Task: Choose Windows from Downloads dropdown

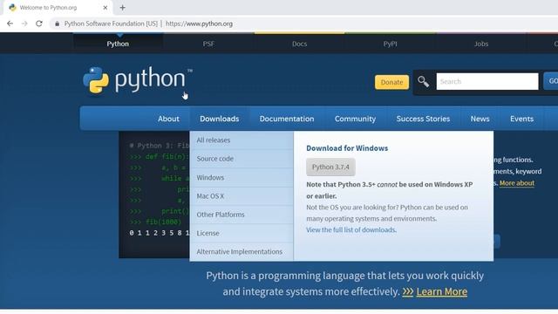Action: [x=242, y=178]
